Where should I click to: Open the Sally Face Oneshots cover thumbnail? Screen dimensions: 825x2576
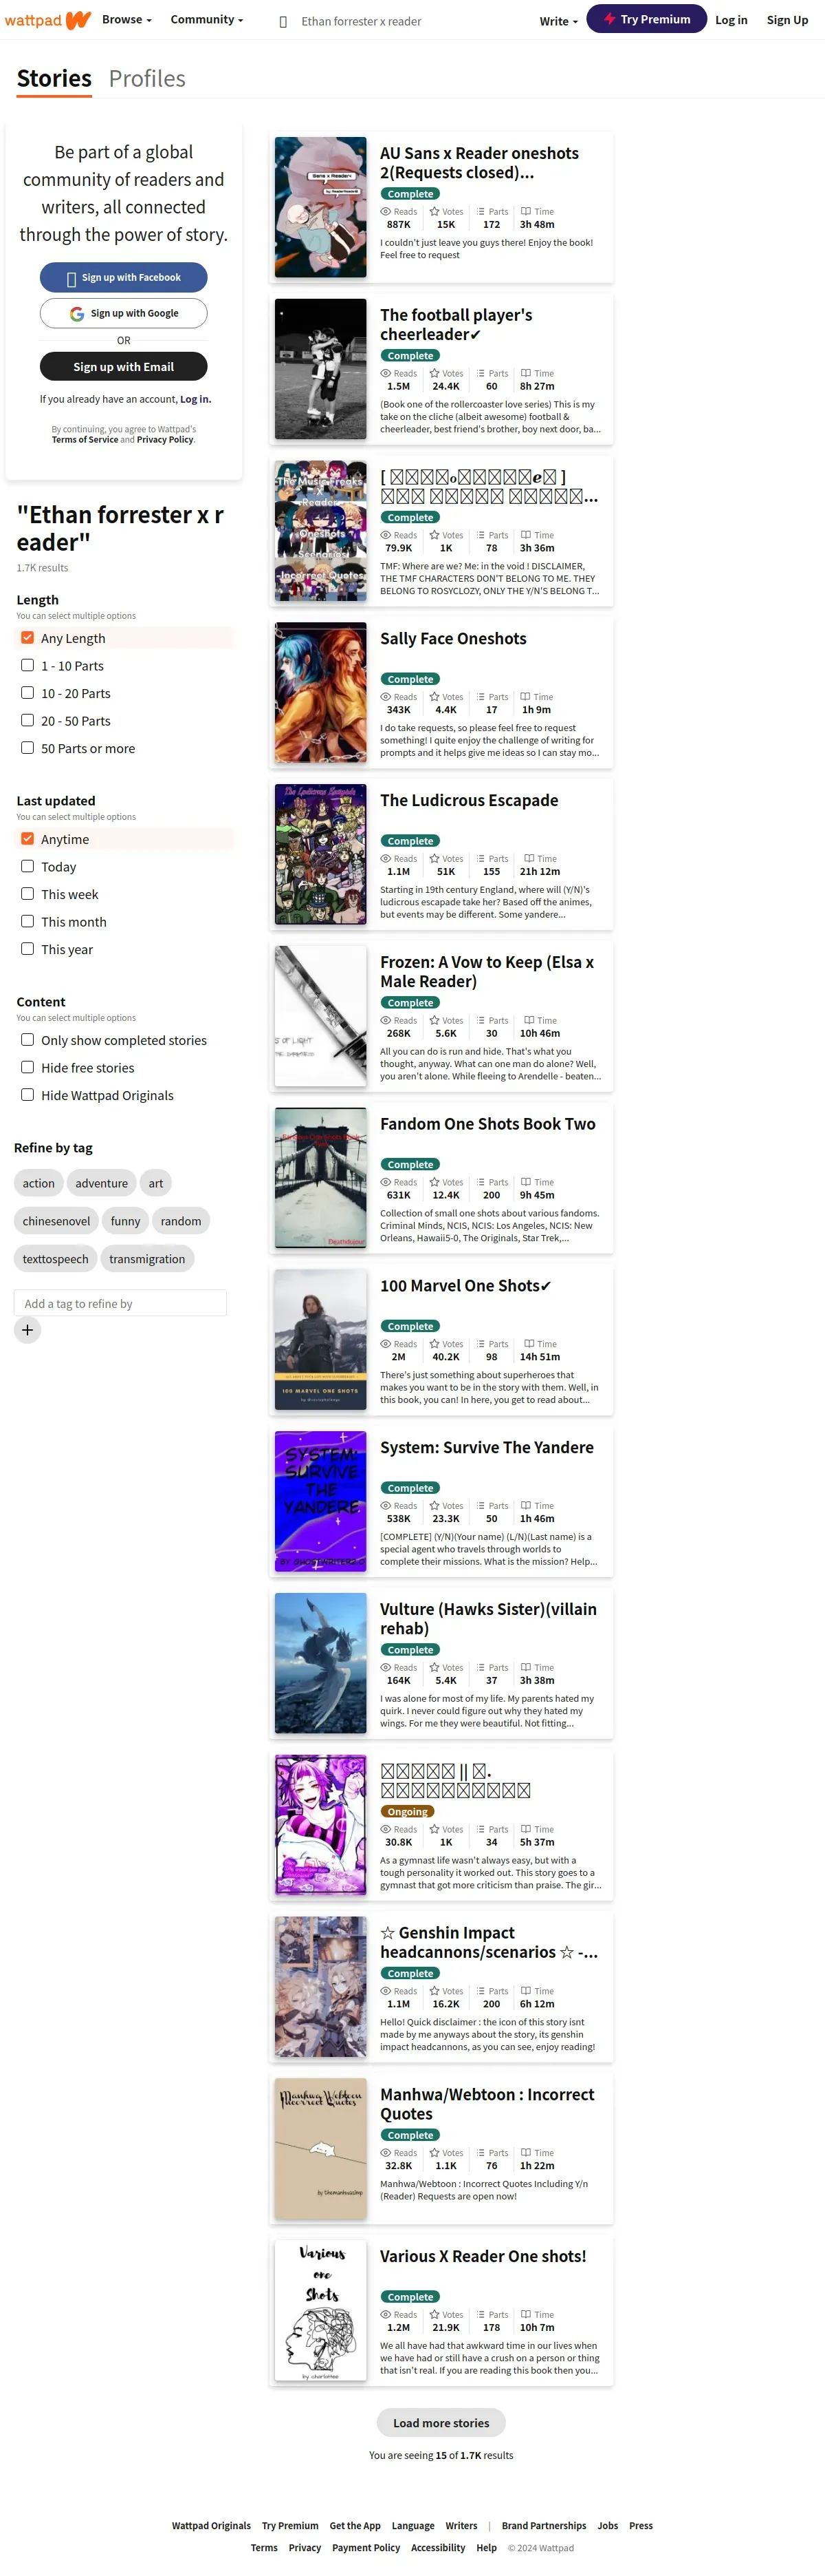[320, 693]
